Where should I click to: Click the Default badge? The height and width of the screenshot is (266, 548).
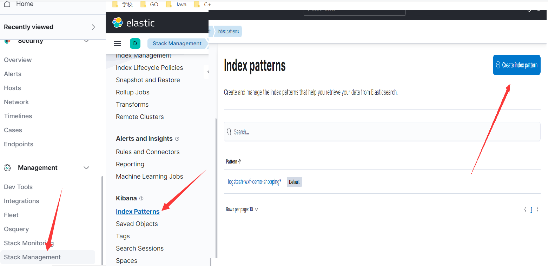294,182
